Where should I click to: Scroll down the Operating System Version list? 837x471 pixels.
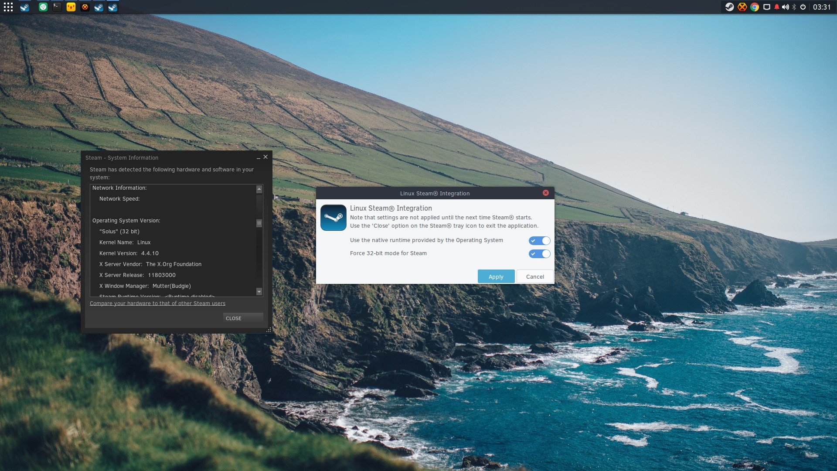[260, 294]
